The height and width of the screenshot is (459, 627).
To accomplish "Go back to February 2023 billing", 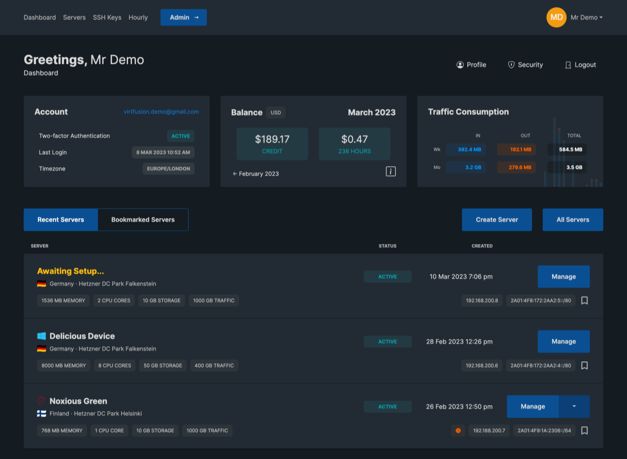I will 256,174.
